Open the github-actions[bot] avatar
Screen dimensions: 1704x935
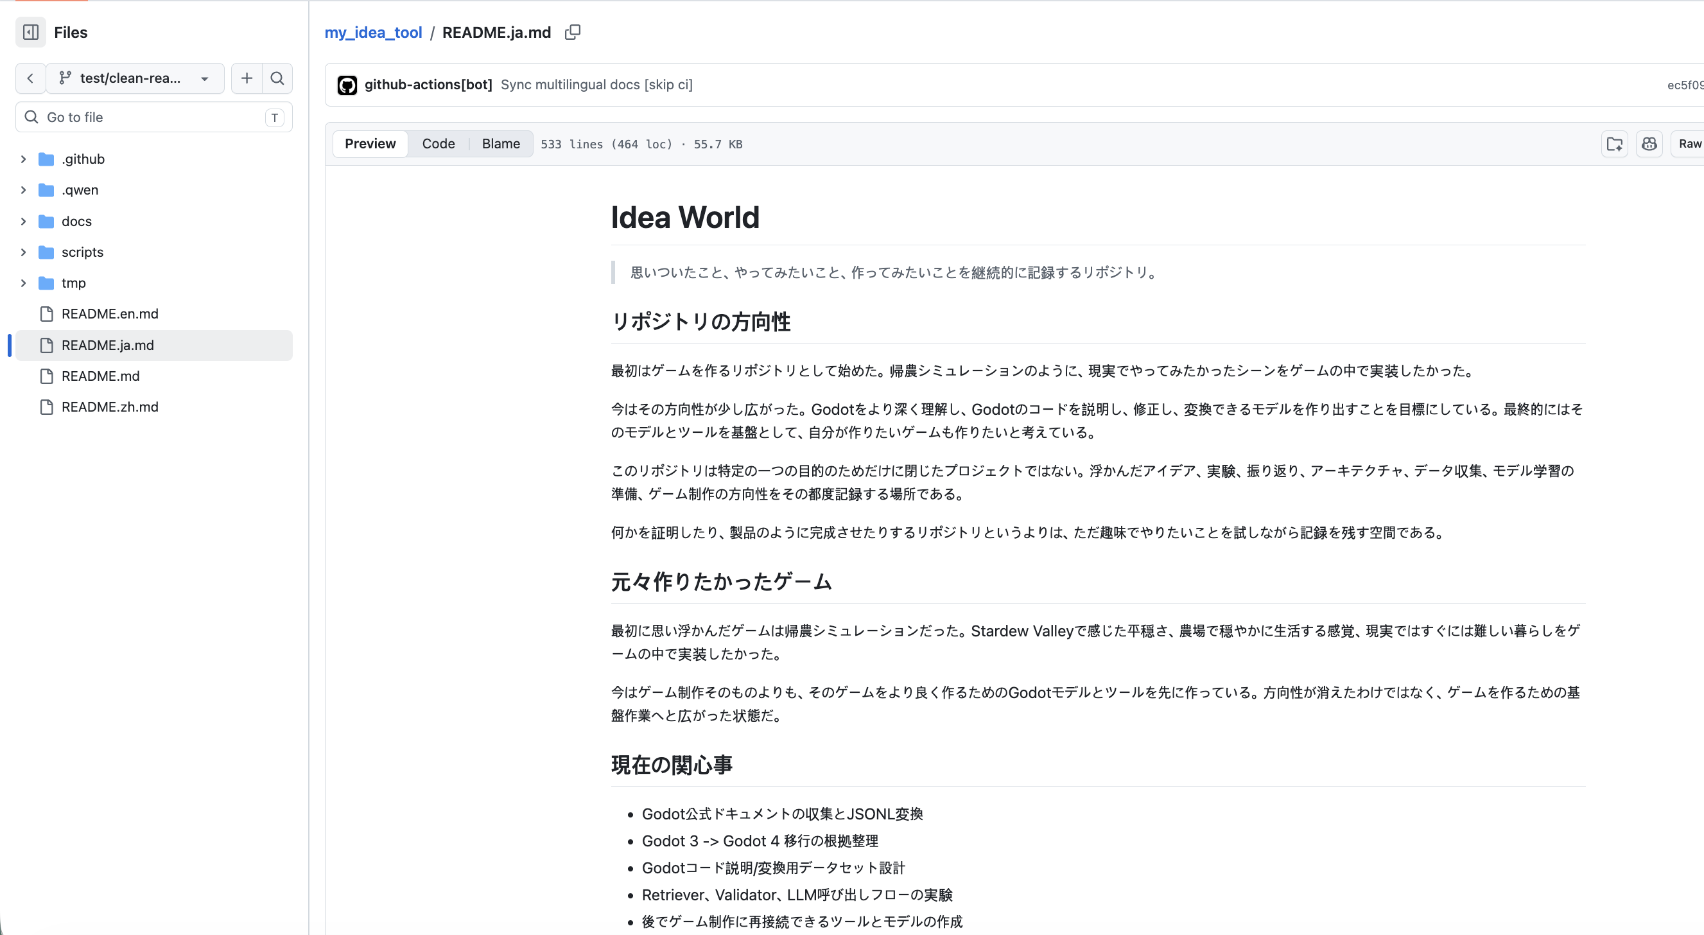pyautogui.click(x=347, y=85)
